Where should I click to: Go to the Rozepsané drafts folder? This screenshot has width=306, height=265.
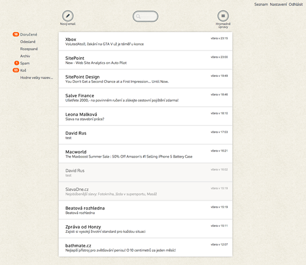click(29, 49)
